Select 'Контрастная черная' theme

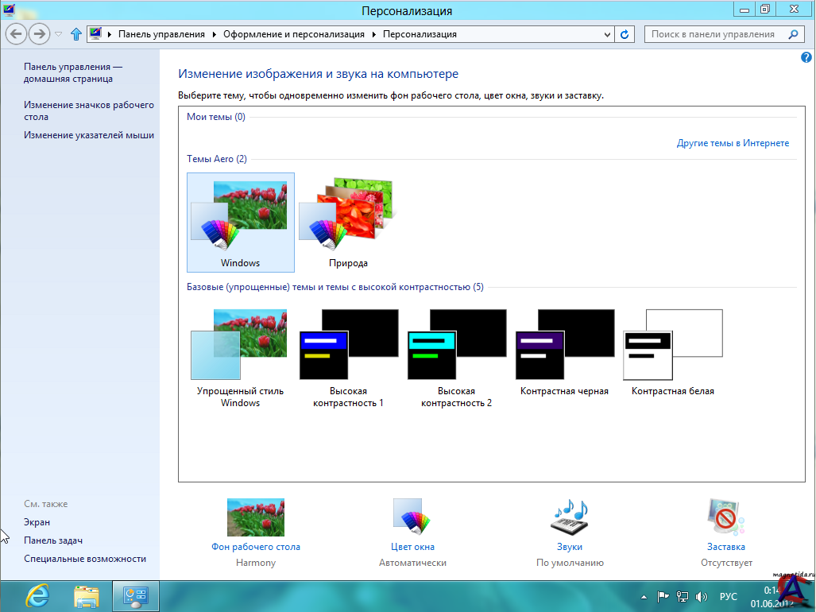click(565, 352)
